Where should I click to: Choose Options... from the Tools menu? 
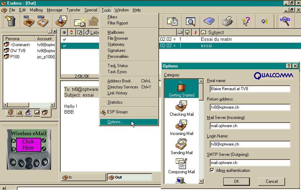129,122
